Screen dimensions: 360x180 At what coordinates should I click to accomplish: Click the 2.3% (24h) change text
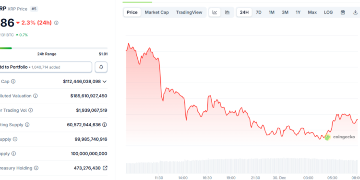[36, 23]
